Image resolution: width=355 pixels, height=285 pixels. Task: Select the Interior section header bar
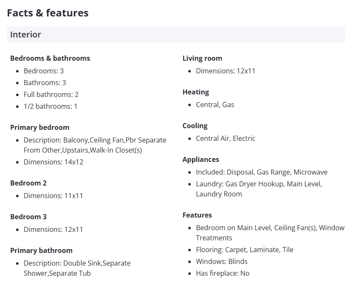click(x=176, y=35)
